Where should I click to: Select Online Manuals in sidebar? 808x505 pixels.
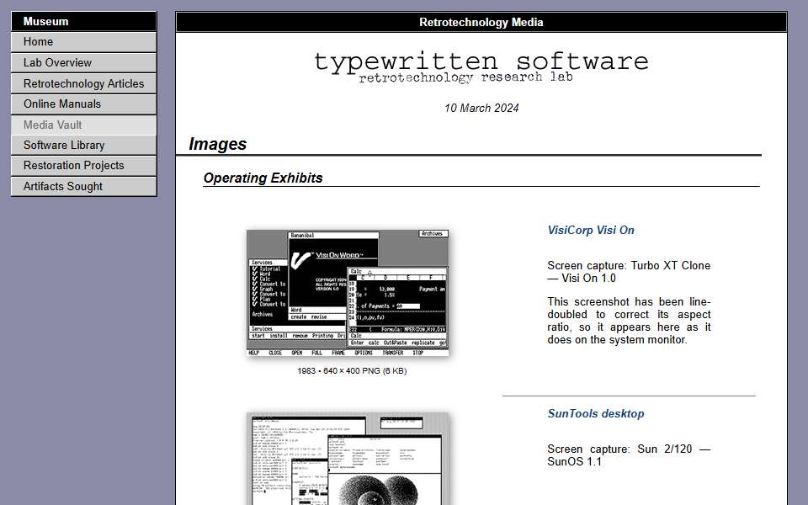click(83, 104)
